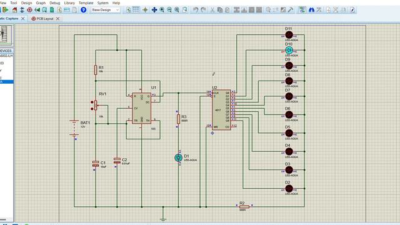The image size is (400, 225).
Task: Zoom to view entire sheet
Action: click(x=177, y=10)
